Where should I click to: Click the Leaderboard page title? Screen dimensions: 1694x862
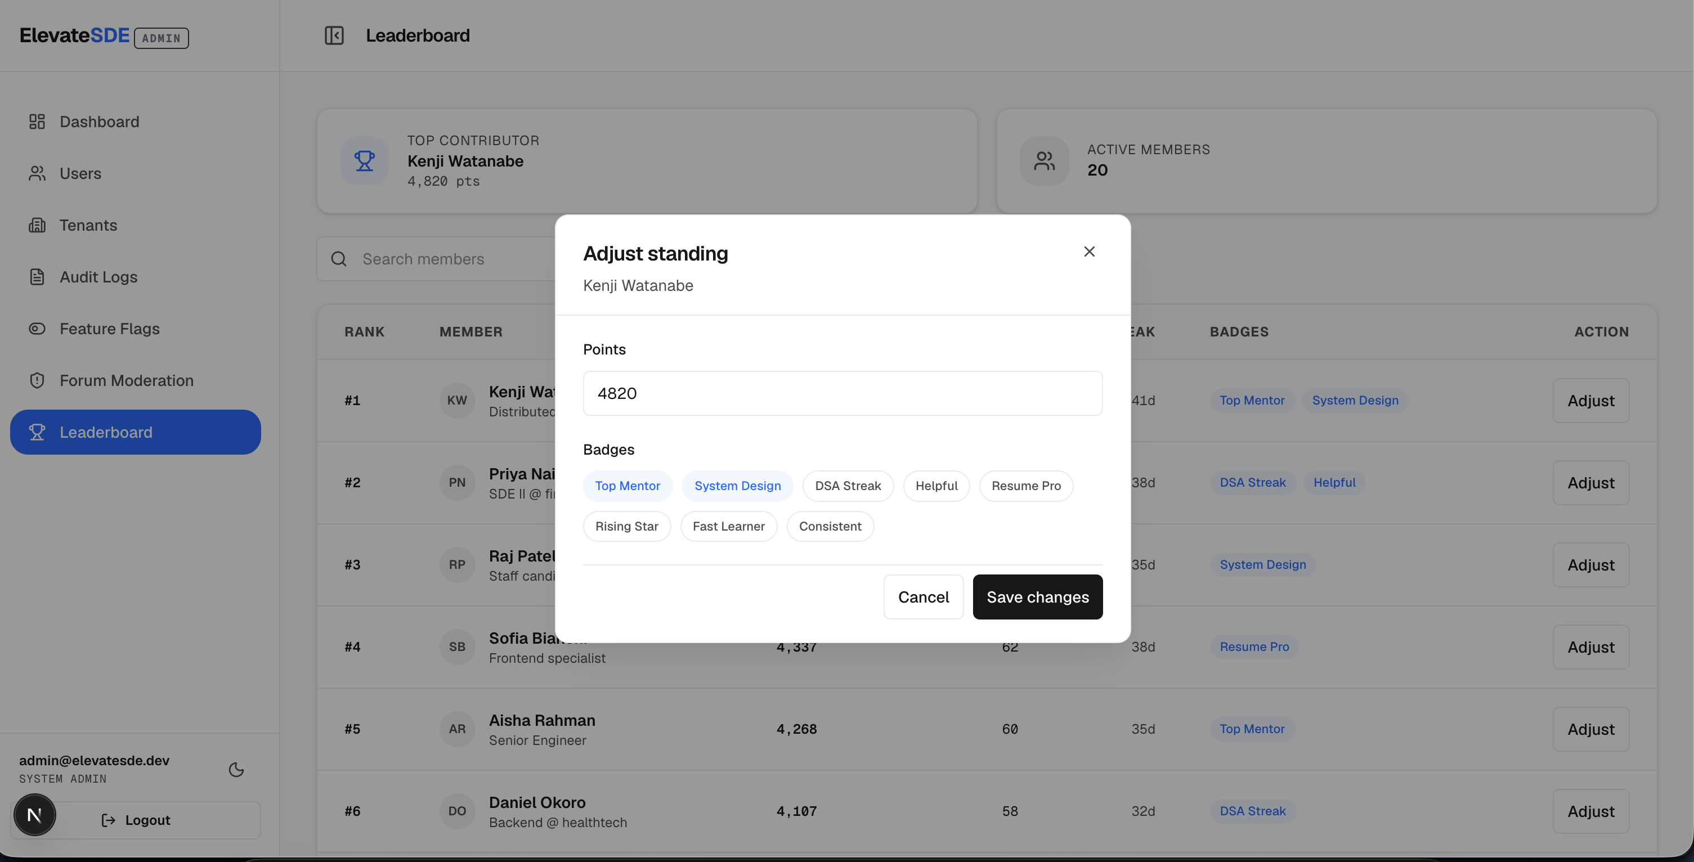(x=418, y=35)
